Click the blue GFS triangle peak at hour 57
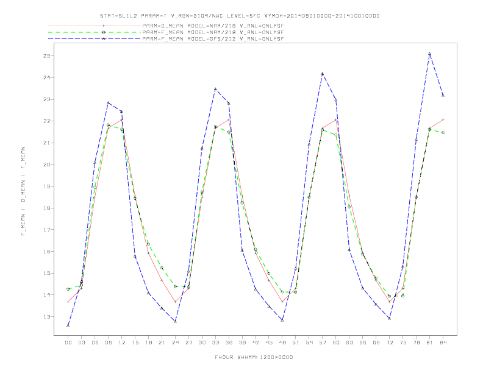Viewport: 483px width, 373px height. pos(323,74)
